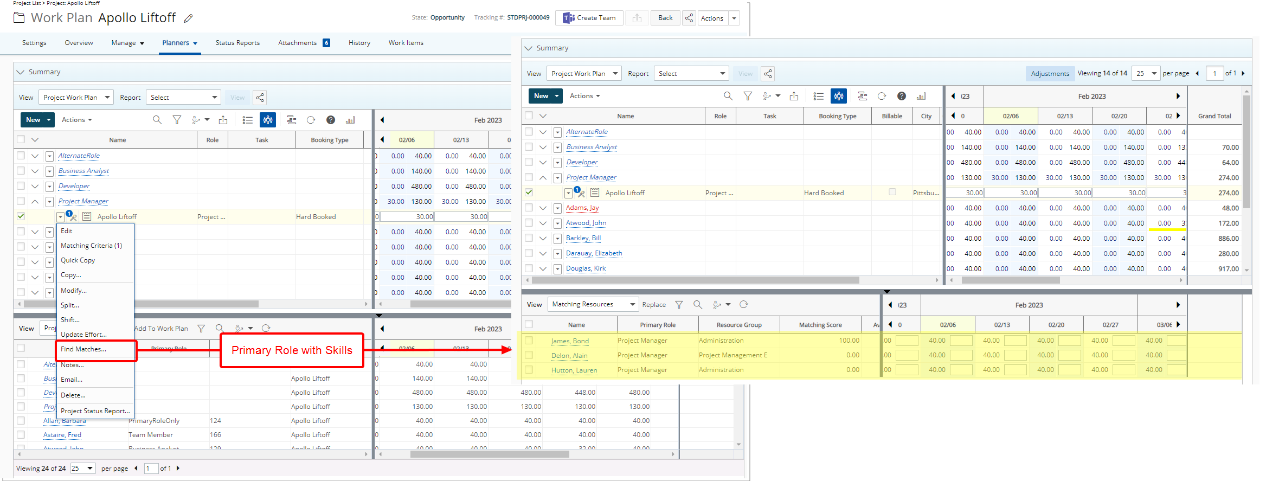
Task: Check the AlternateRole row checkbox in left grid
Action: [x=21, y=156]
